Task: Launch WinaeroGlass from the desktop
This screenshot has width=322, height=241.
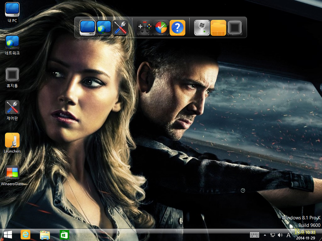Action: click(x=12, y=176)
